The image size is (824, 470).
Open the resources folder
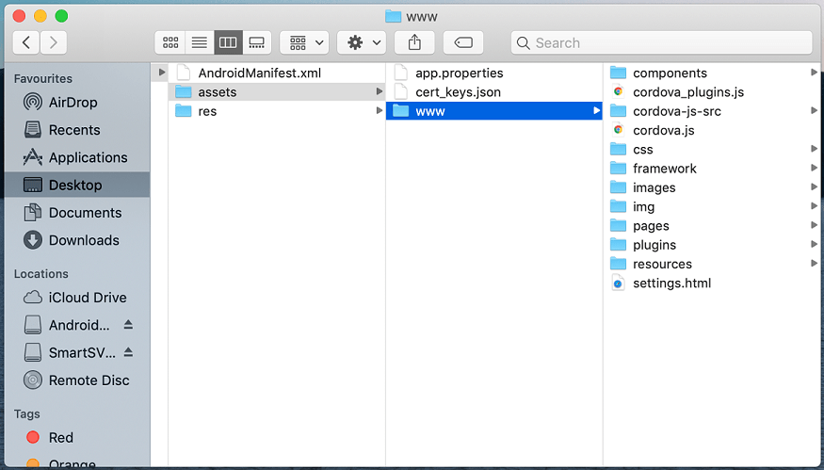[x=714, y=264]
